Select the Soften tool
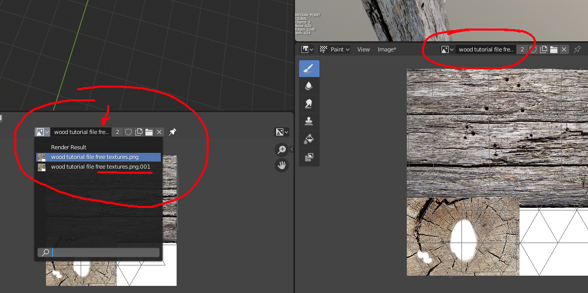This screenshot has width=588, height=293. 309,86
